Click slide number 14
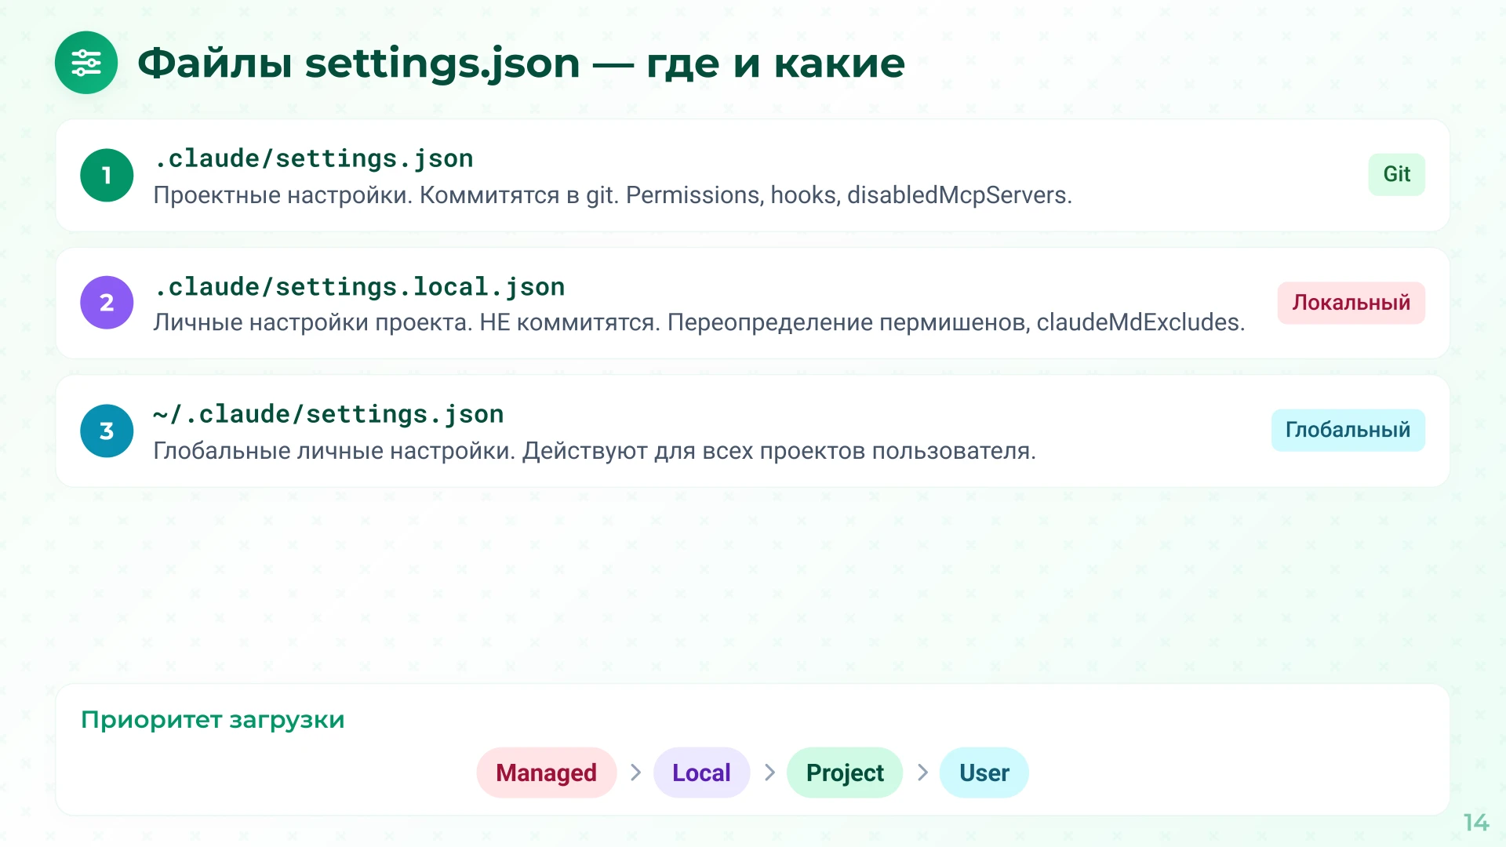1506x847 pixels. click(x=1475, y=822)
